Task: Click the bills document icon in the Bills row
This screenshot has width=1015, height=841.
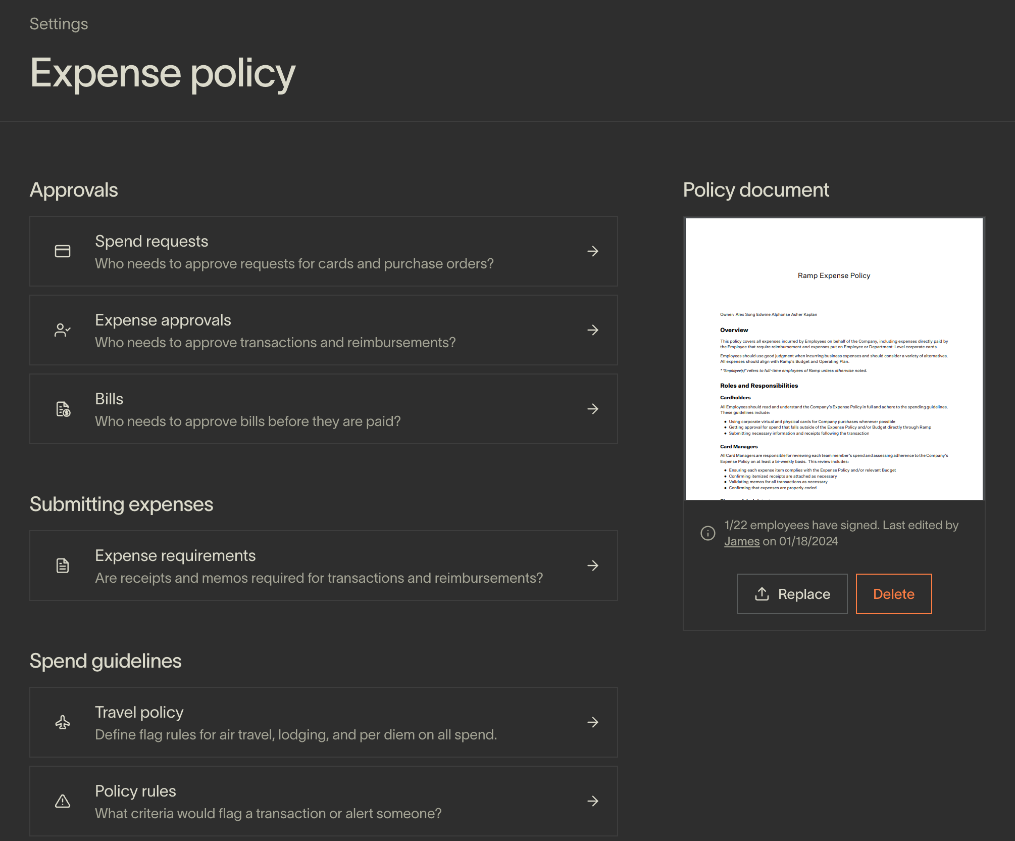Action: point(62,409)
